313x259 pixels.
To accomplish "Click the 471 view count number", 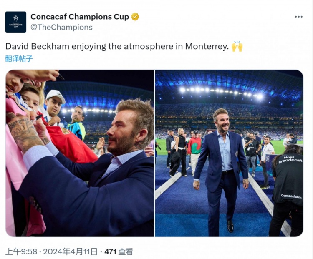I will (110, 251).
